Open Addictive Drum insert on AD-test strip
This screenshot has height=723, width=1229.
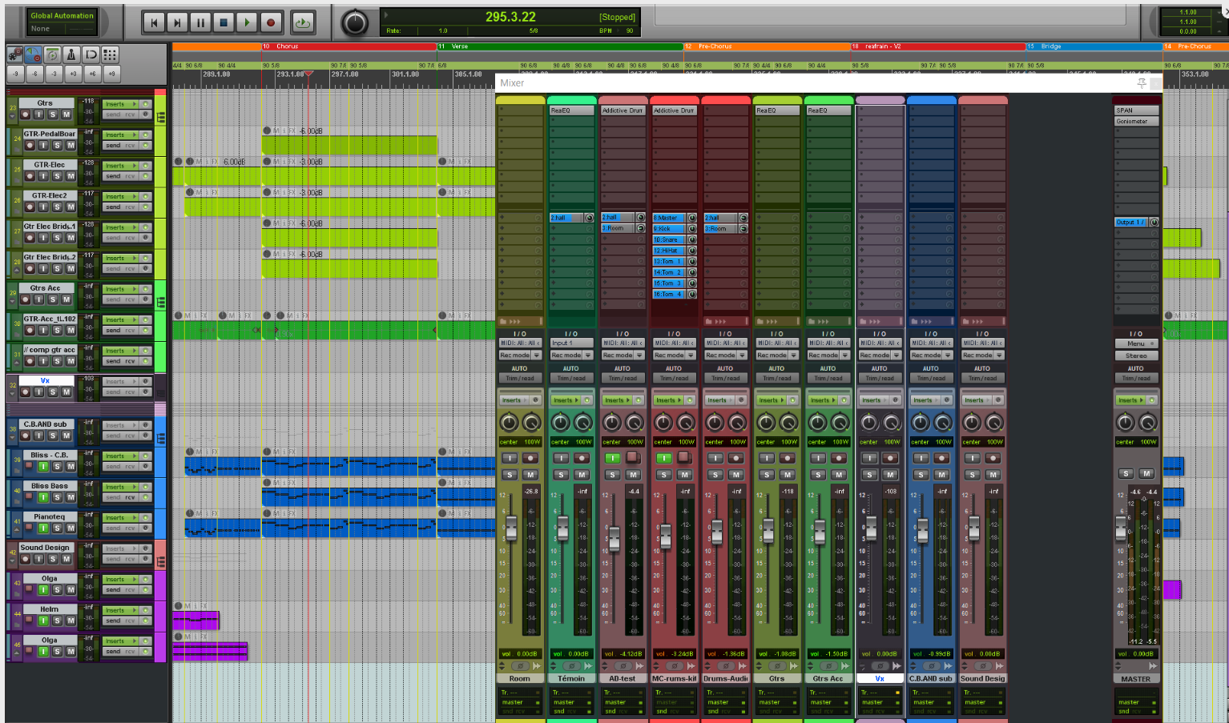tap(623, 110)
